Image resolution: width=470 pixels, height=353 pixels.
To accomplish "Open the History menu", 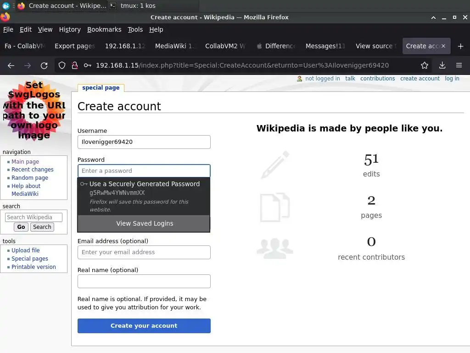I will 70,29.
